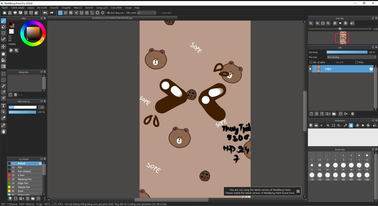The width and height of the screenshot is (378, 206).
Task: Zoom out in the Navigator panel
Action: (328, 23)
